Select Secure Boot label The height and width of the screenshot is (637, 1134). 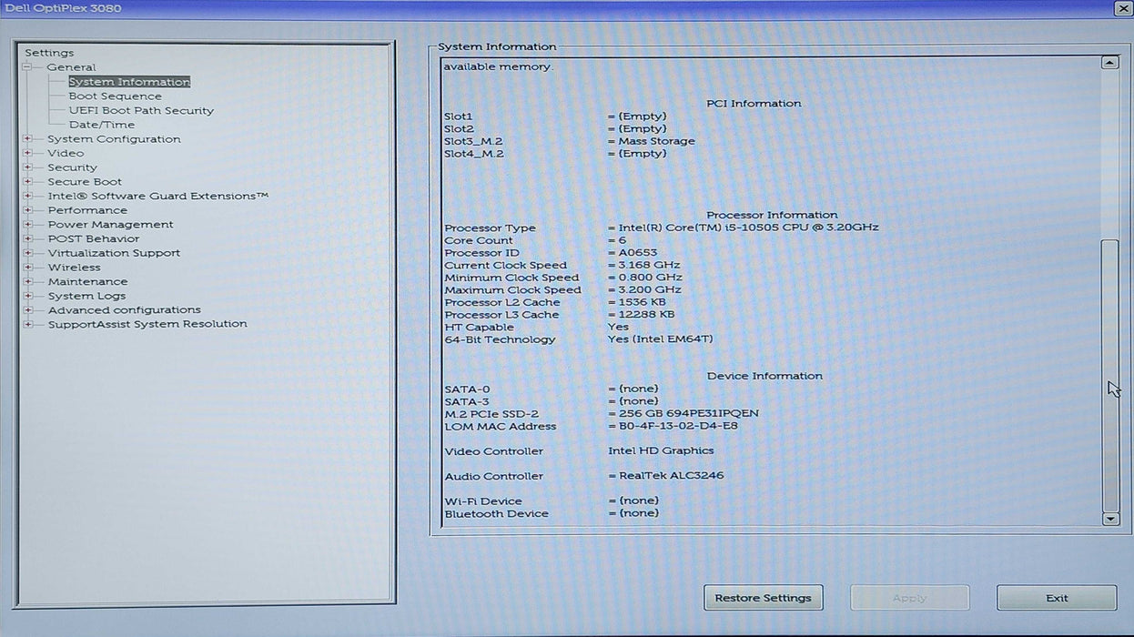tap(85, 182)
